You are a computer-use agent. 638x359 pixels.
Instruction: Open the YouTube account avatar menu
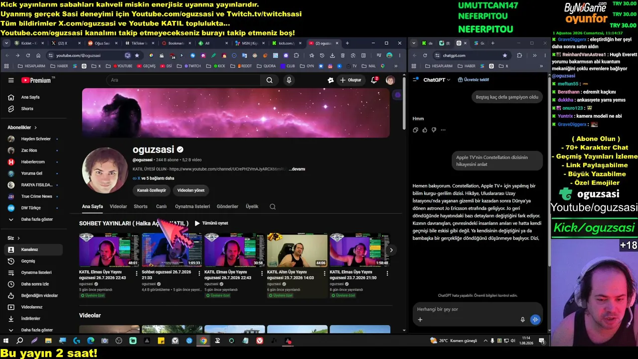coord(390,80)
